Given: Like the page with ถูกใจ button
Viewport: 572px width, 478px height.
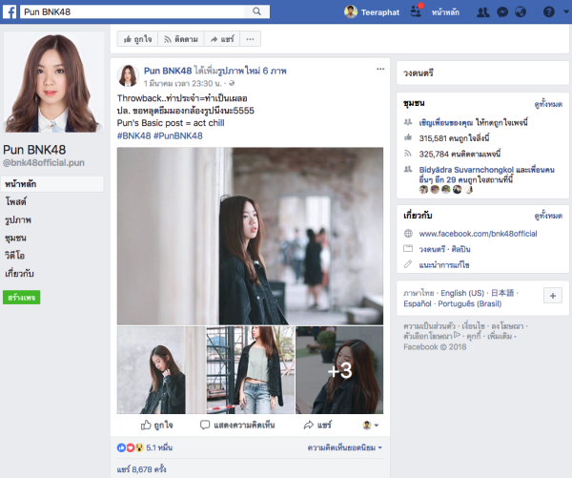Looking at the screenshot, I should [137, 39].
